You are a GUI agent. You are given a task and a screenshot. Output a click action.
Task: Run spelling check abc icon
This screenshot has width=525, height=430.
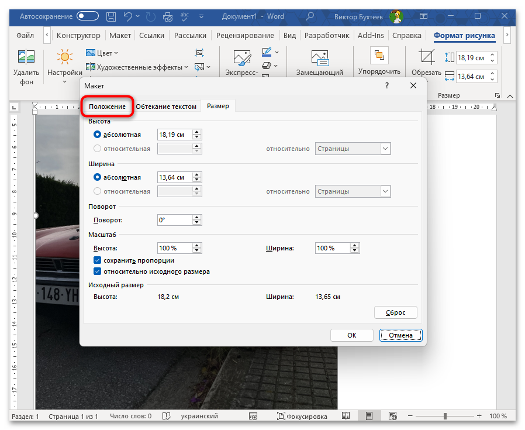(x=185, y=16)
